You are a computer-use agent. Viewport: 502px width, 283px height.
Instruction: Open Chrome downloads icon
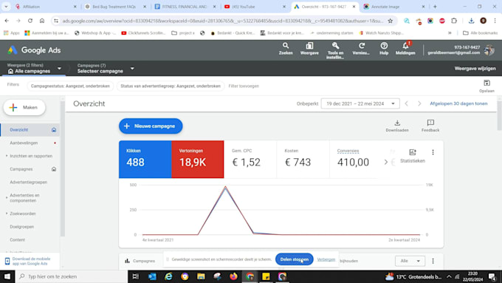471,21
